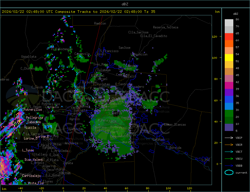
Task: Click the 'TUPUNGATO' map label
Action: (x=50, y=148)
